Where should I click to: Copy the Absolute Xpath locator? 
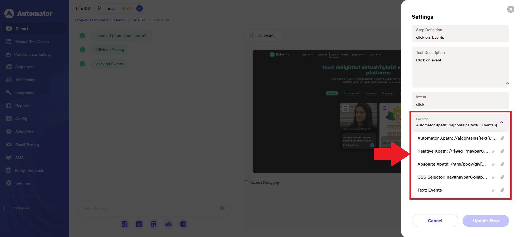tap(502, 164)
